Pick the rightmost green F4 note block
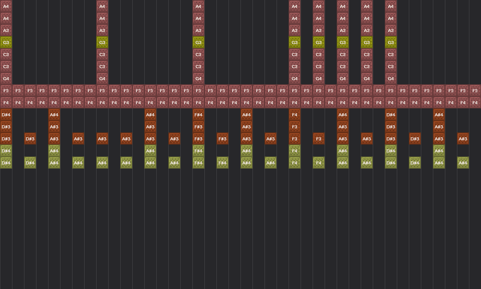The height and width of the screenshot is (289, 481). pos(319,163)
